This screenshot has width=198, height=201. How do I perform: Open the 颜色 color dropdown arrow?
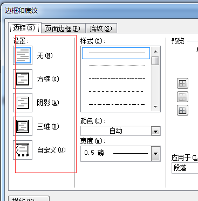point(155,131)
